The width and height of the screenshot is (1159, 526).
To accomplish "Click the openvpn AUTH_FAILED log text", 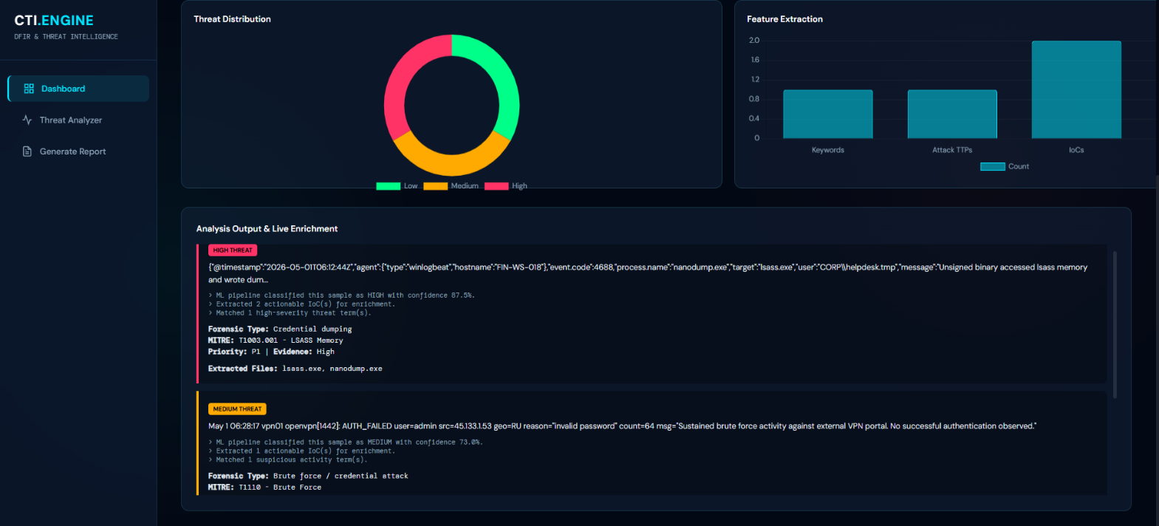I will [622, 426].
